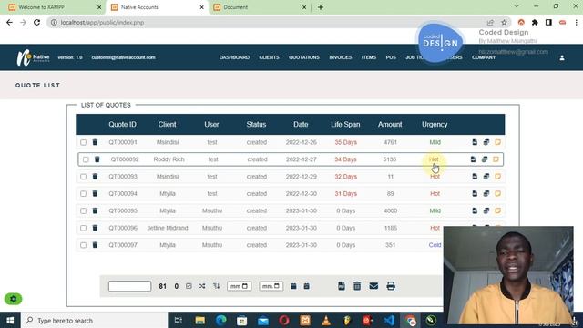Click the green settings gear button
Viewport: 583px width, 328px height.
pos(14,299)
